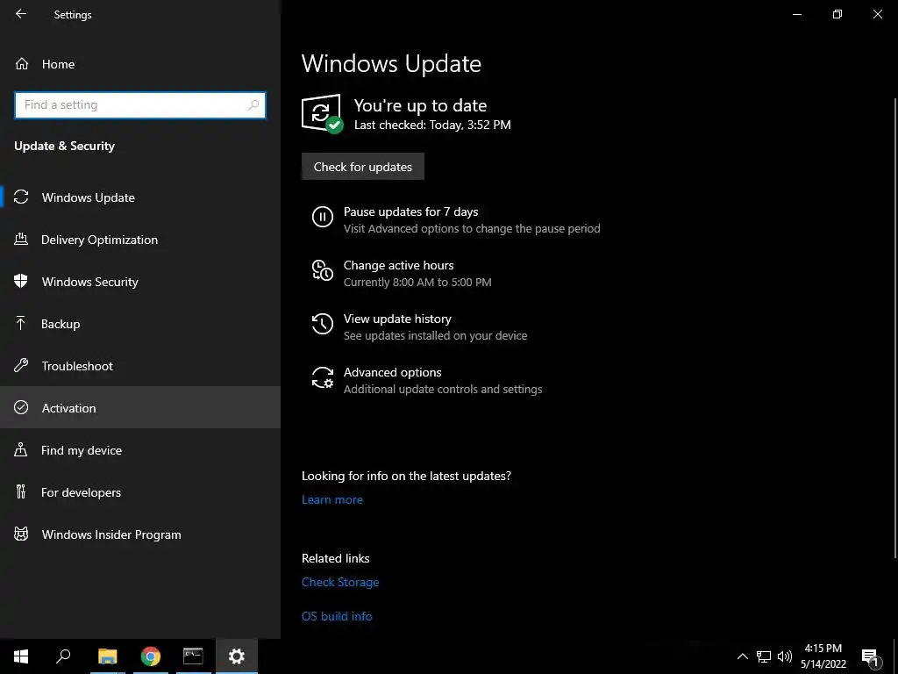898x674 pixels.
Task: Click the Activation checkmark circle icon
Action: 21,407
